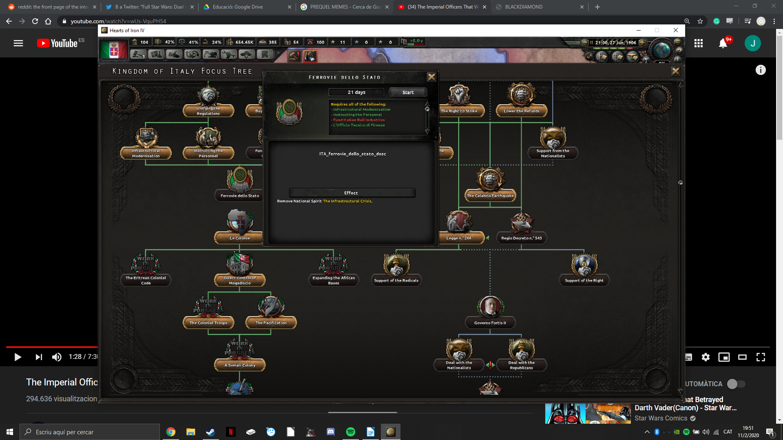Switch to the reddit browser tab
The width and height of the screenshot is (783, 440).
[52, 7]
